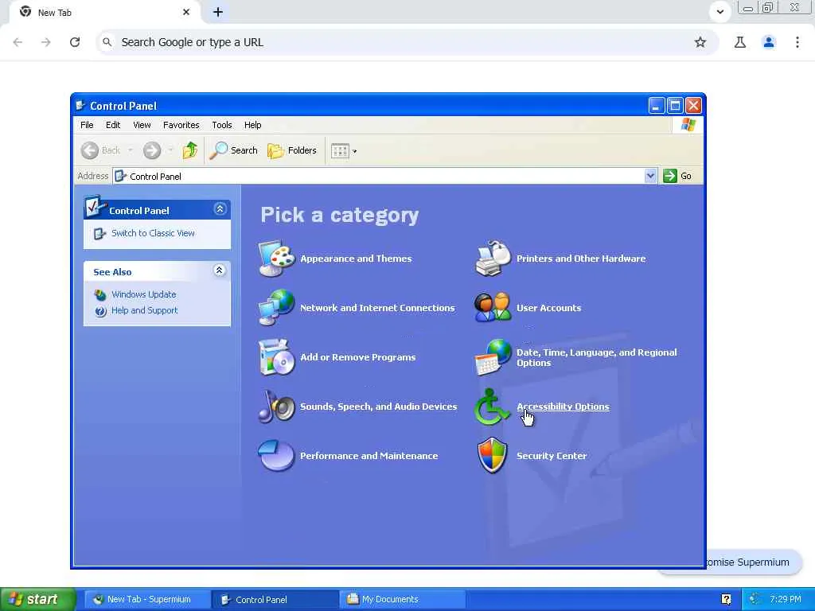The height and width of the screenshot is (611, 815).
Task: Click the Up folder toolbar icon
Action: pyautogui.click(x=189, y=150)
